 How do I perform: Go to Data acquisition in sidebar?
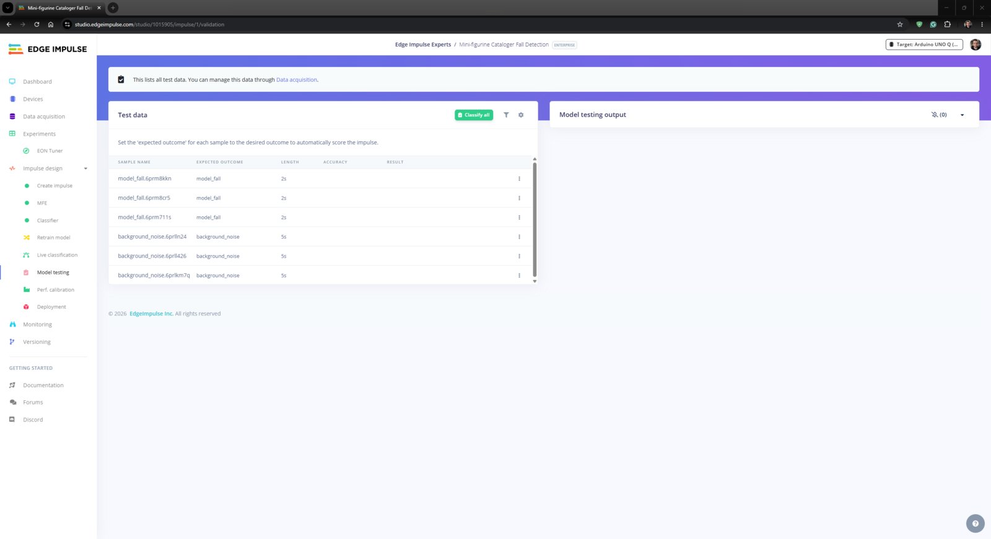[43, 116]
